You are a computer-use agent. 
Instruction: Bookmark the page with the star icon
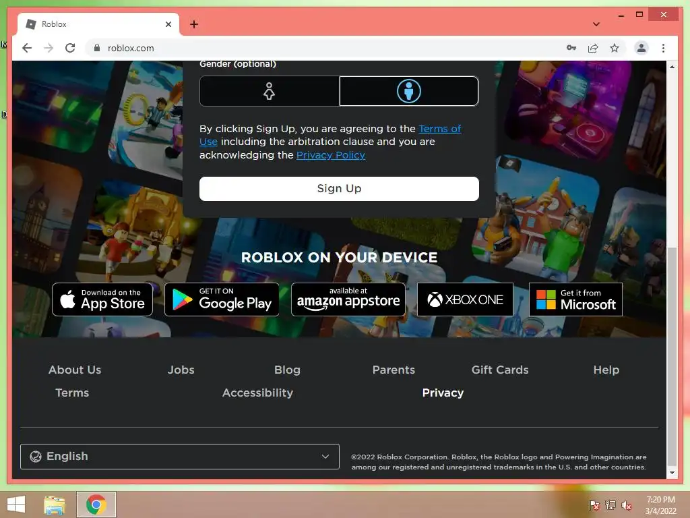pos(615,48)
